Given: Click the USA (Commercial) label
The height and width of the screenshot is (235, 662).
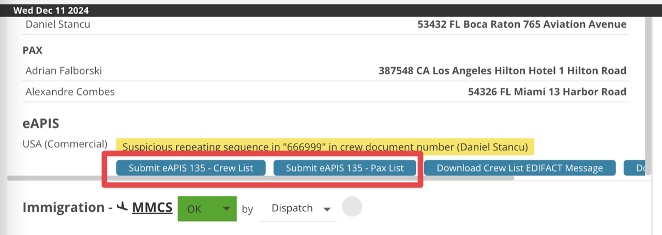Looking at the screenshot, I should click(65, 144).
